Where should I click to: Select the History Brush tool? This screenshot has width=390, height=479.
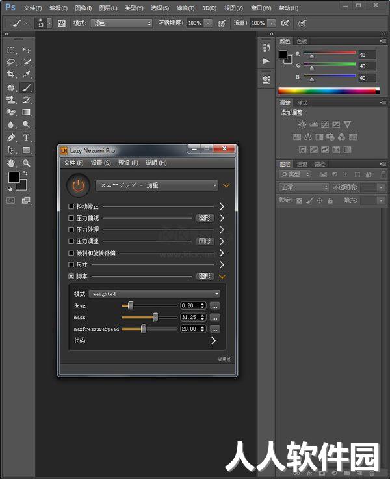tap(26, 100)
